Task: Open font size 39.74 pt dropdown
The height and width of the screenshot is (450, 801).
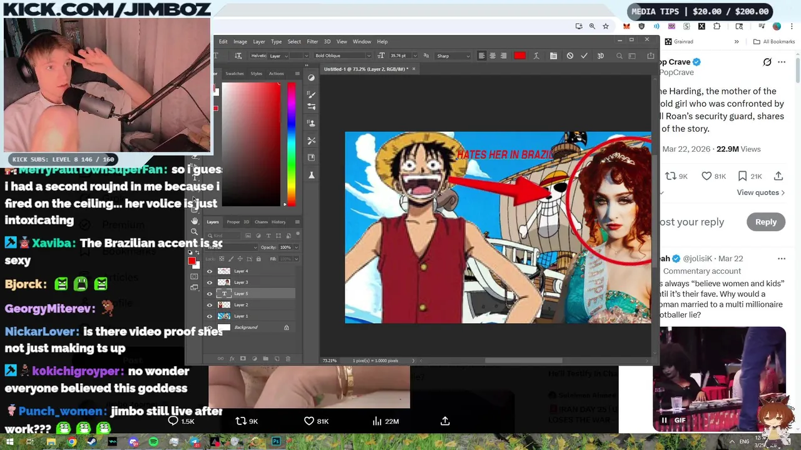Action: point(414,56)
